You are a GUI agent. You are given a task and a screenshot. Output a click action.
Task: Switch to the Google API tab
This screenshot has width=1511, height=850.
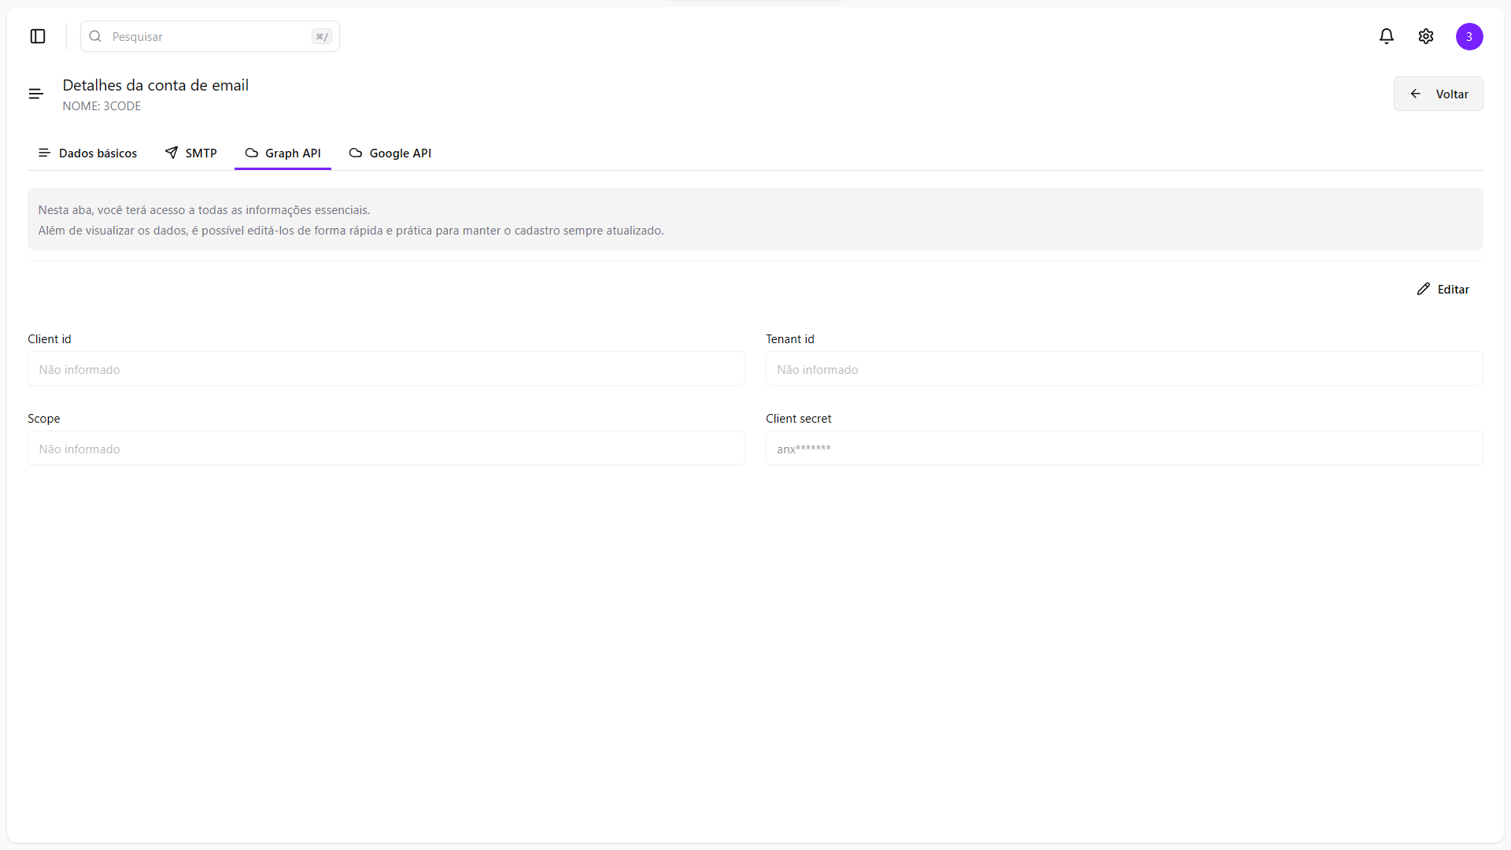(400, 153)
